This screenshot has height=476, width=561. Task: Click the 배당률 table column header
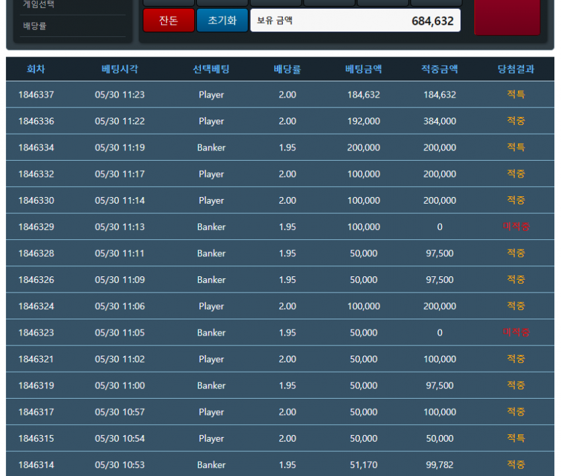[x=288, y=69]
